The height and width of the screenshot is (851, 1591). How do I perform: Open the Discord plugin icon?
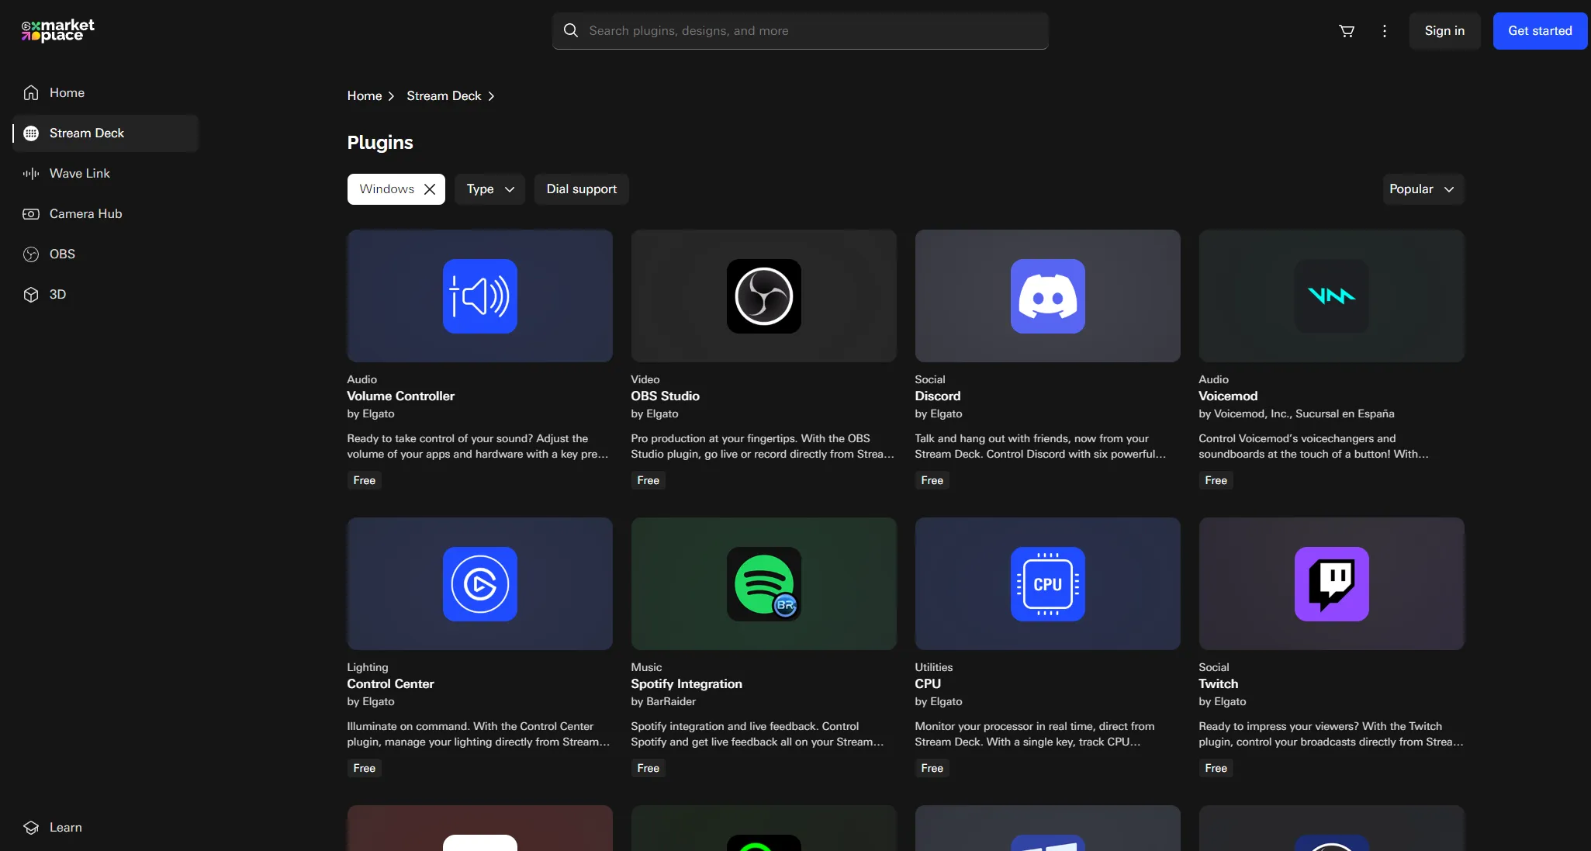tap(1047, 296)
